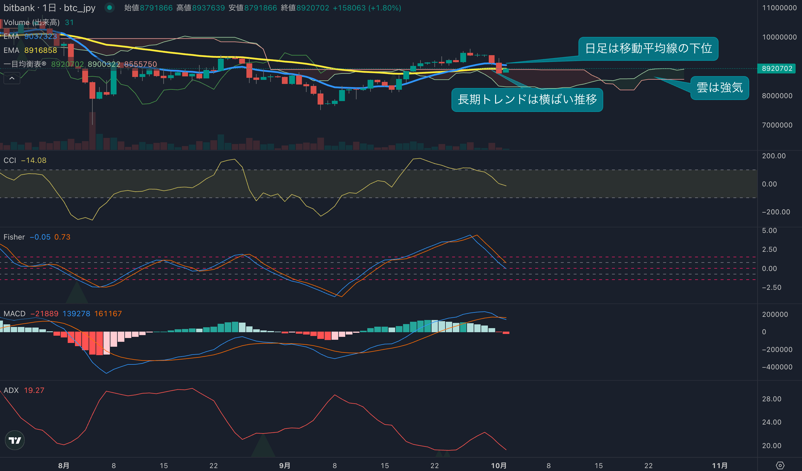Open chart settings hexagon gear icon
This screenshot has width=802, height=471.
coord(780,465)
